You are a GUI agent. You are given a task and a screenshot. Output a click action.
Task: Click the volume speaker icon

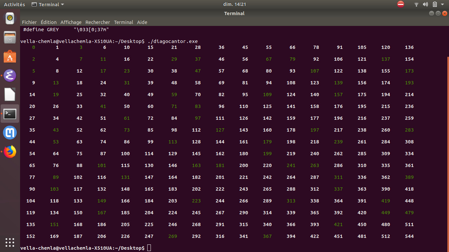click(425, 4)
